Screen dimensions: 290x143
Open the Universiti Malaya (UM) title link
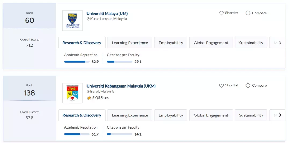click(x=107, y=14)
